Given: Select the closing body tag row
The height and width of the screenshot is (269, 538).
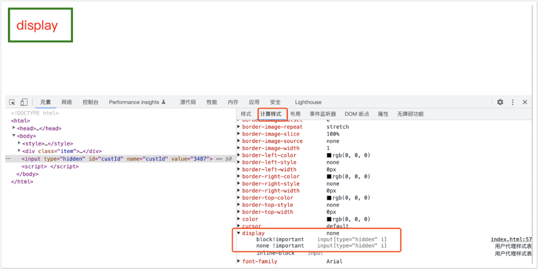Looking at the screenshot, I should [27, 174].
